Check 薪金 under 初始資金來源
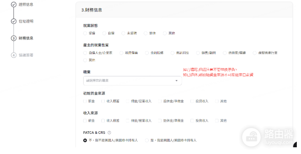Screen dimensions: 301x154 [x=85, y=101]
